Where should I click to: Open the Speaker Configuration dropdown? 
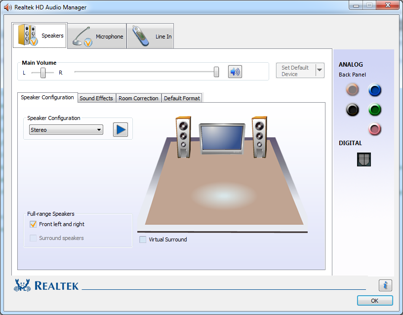pyautogui.click(x=98, y=129)
